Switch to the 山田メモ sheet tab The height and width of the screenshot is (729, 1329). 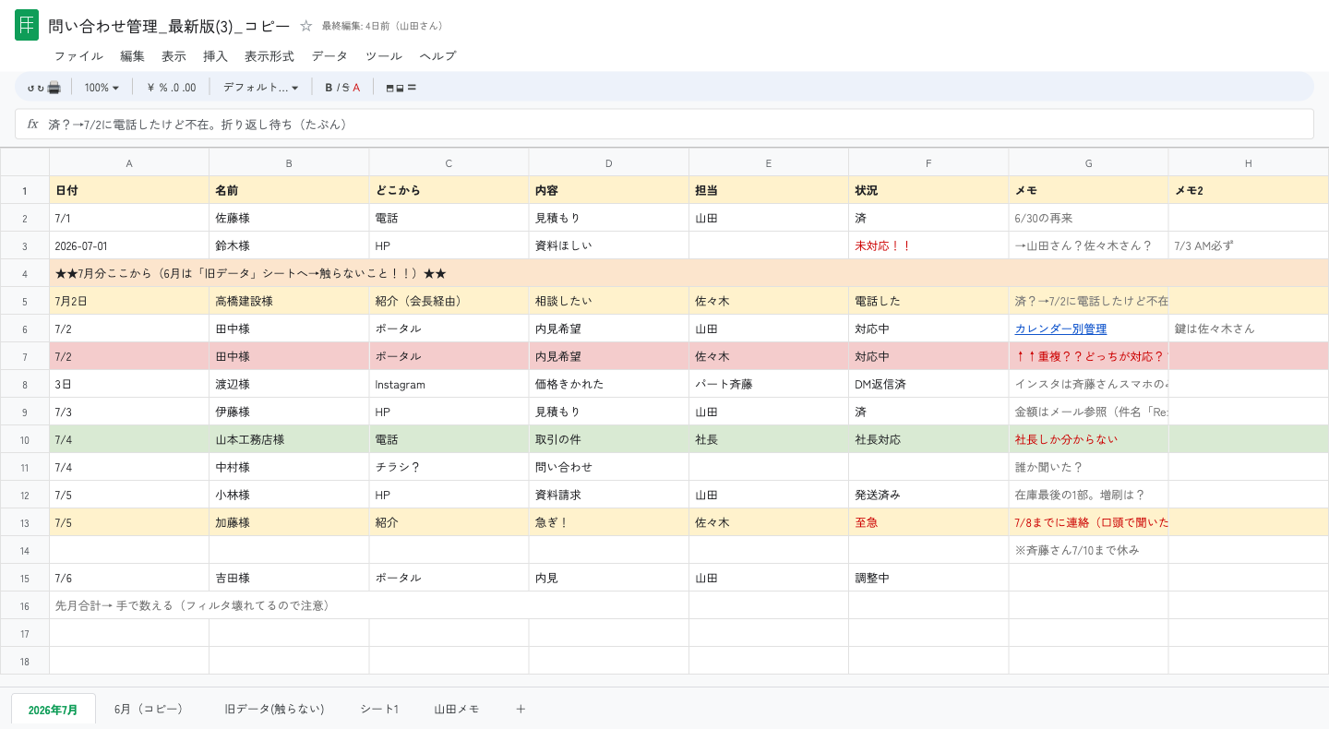(457, 709)
